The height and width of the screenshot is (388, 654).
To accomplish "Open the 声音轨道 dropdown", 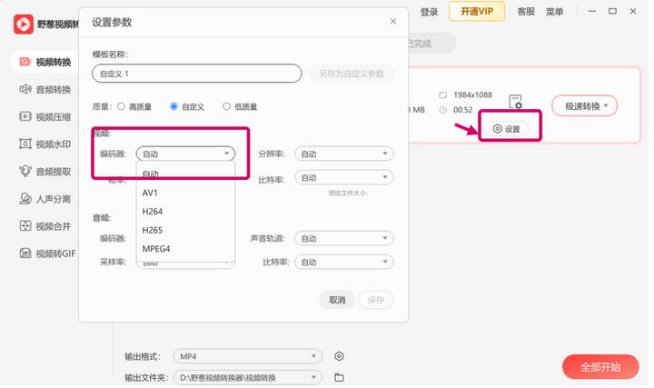I will click(344, 239).
